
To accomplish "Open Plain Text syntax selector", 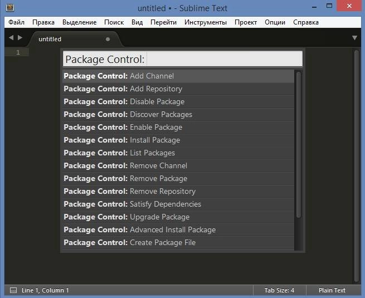I will click(332, 290).
